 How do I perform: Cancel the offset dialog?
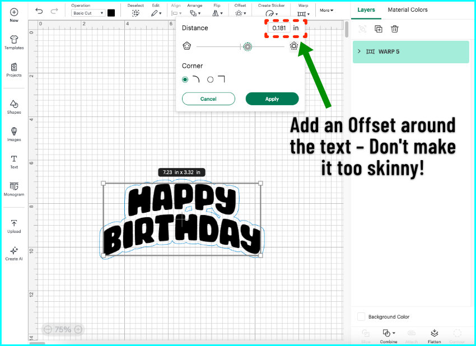208,99
